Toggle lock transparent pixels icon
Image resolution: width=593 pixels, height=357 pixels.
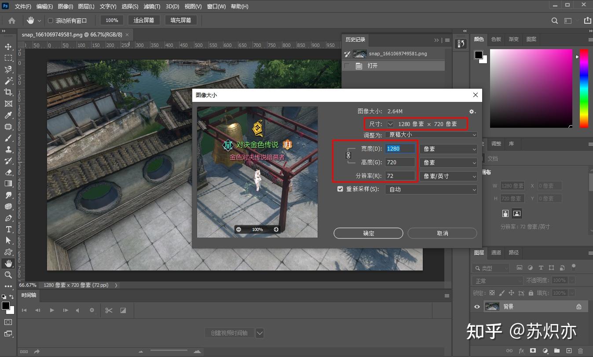(492, 293)
